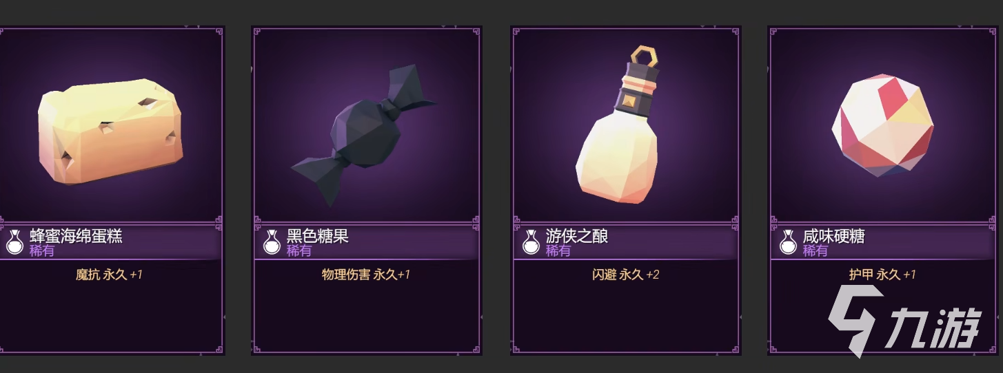Click 稀有 rarity label under 咸味硬糖
This screenshot has width=1003, height=373.
pyautogui.click(x=815, y=251)
